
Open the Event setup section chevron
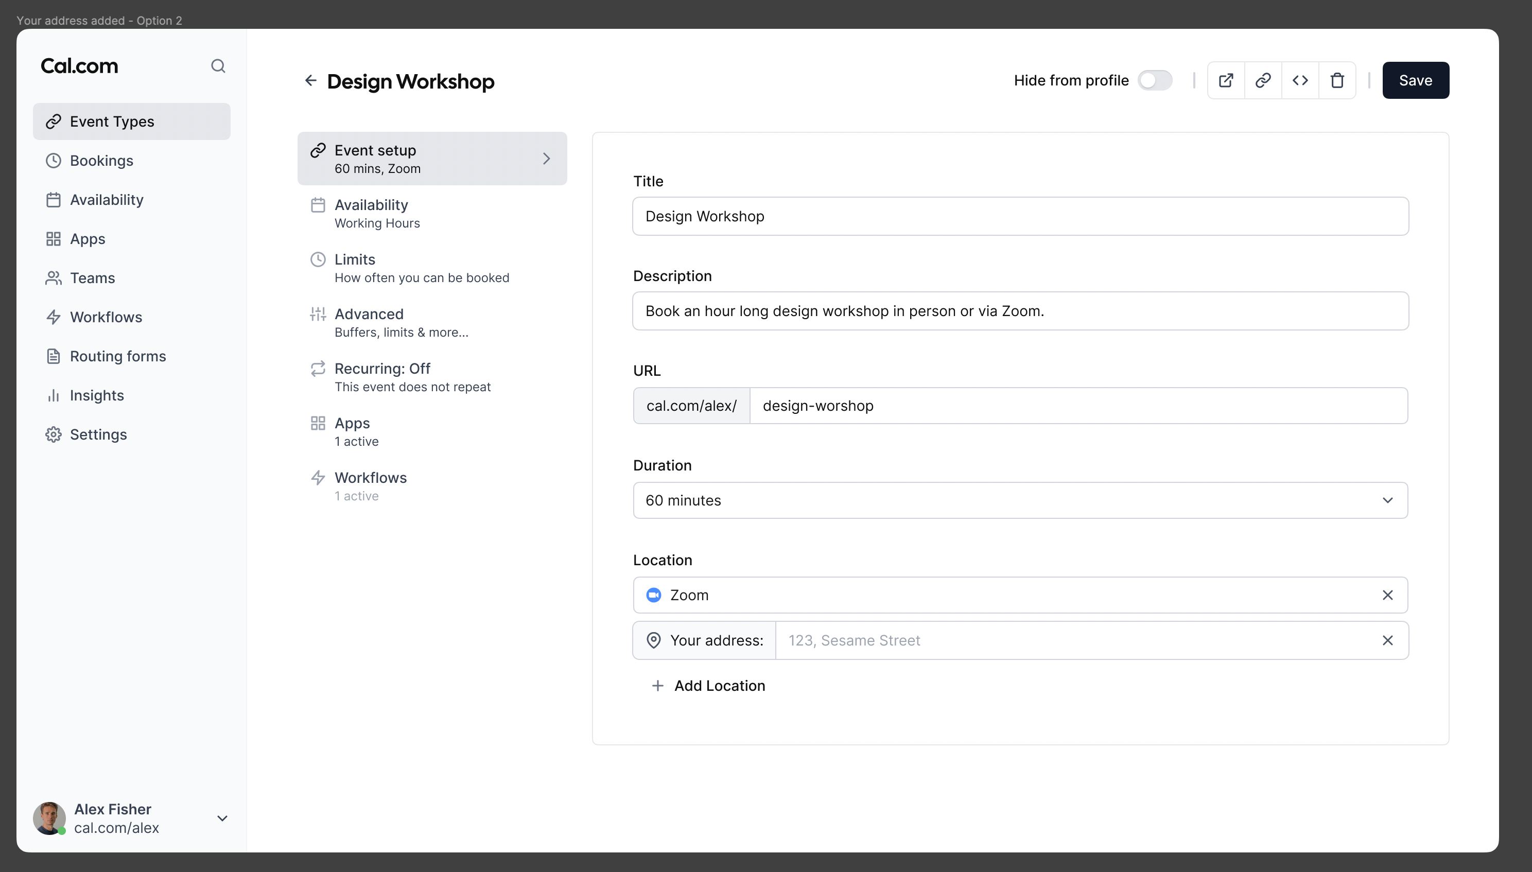click(x=546, y=158)
